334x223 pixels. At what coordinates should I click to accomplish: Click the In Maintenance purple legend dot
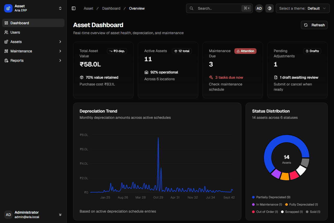(253, 205)
